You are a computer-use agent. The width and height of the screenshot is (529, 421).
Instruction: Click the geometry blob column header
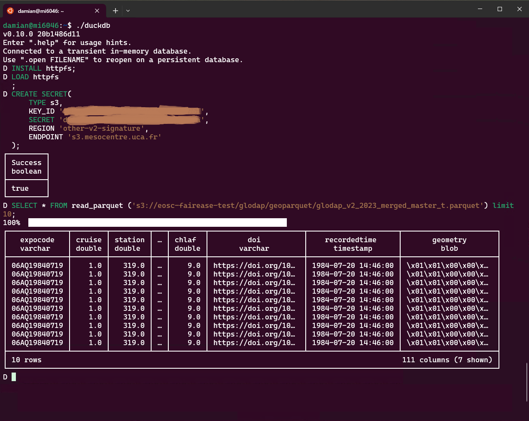click(449, 244)
